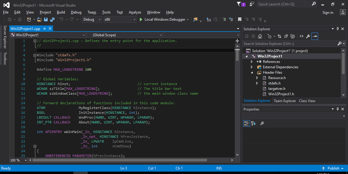Pin the Win32Project1.cpp tab
The height and width of the screenshot is (174, 348).
[45, 29]
